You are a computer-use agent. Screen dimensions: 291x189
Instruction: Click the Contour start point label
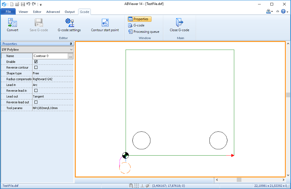[x=105, y=30]
